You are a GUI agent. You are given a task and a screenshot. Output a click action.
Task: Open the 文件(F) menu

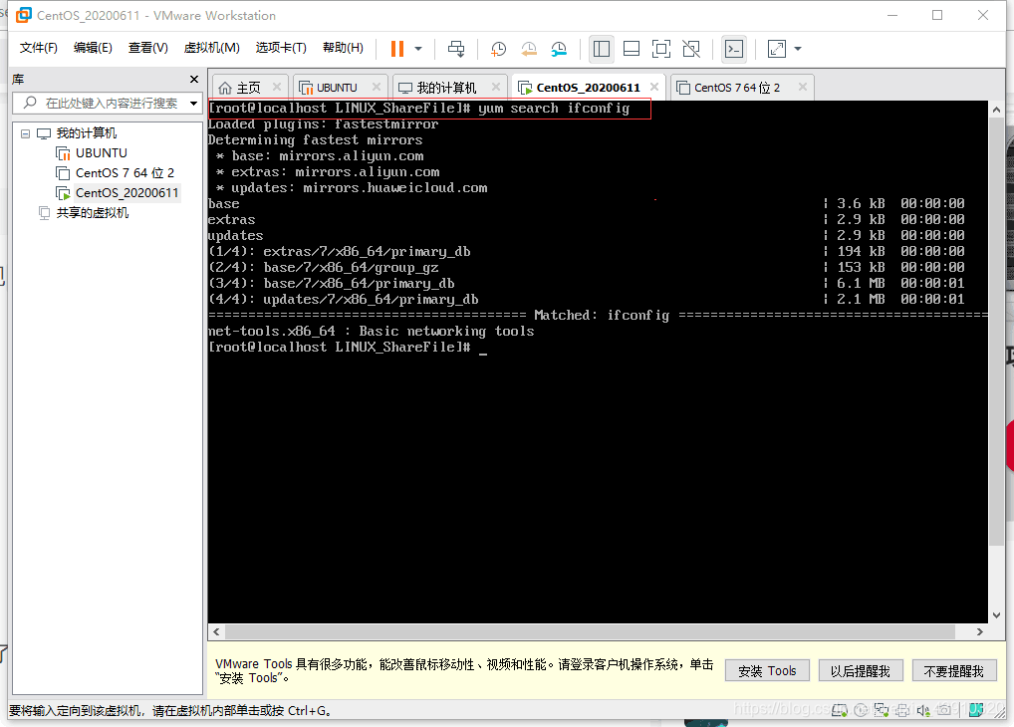[38, 48]
